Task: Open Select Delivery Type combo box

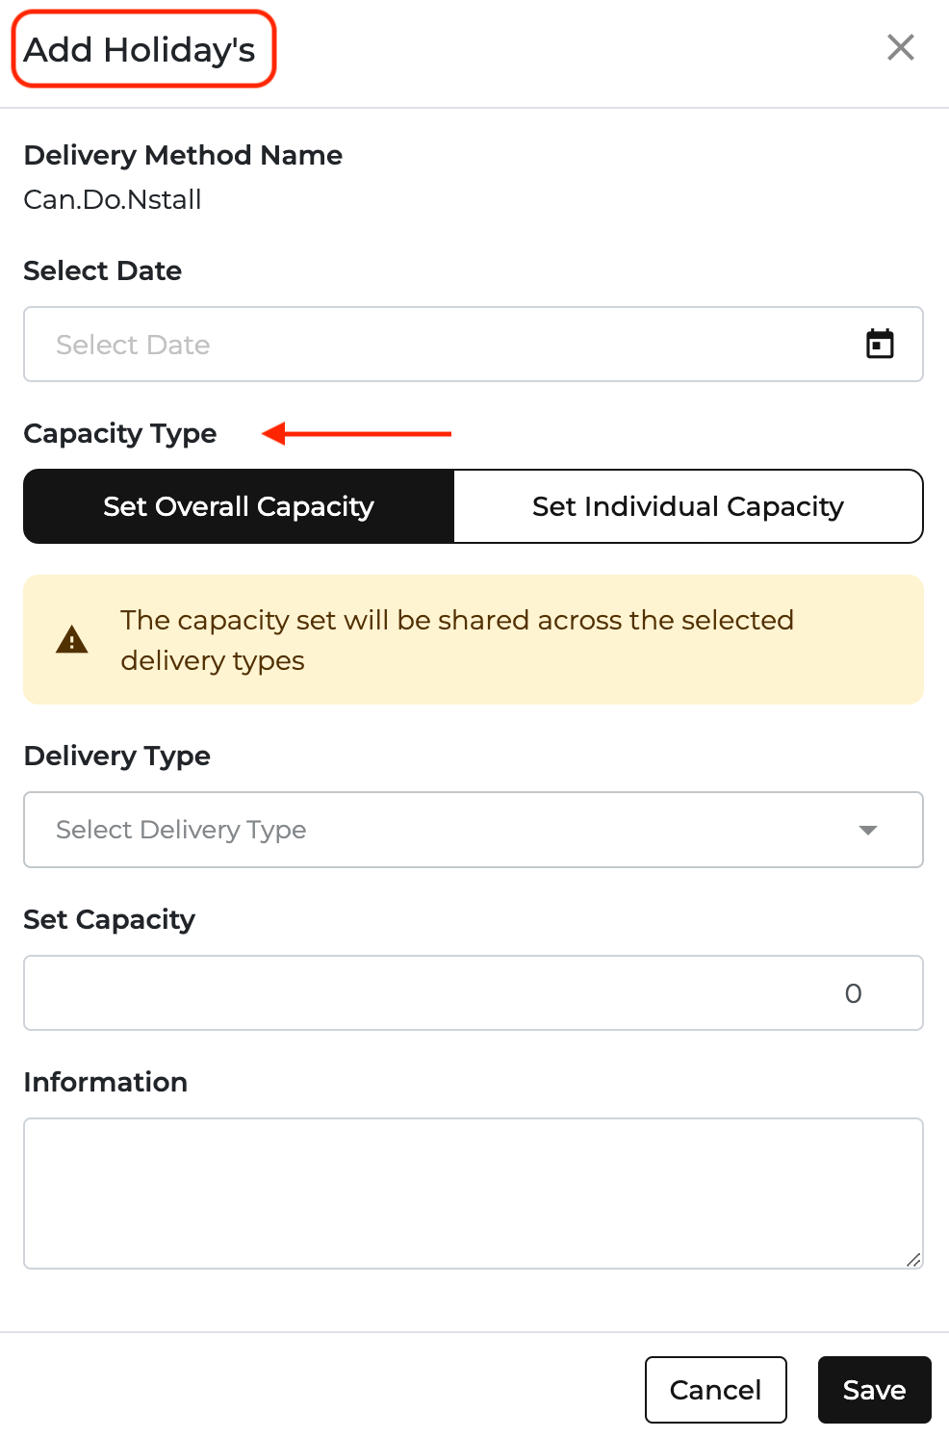Action: (x=474, y=830)
